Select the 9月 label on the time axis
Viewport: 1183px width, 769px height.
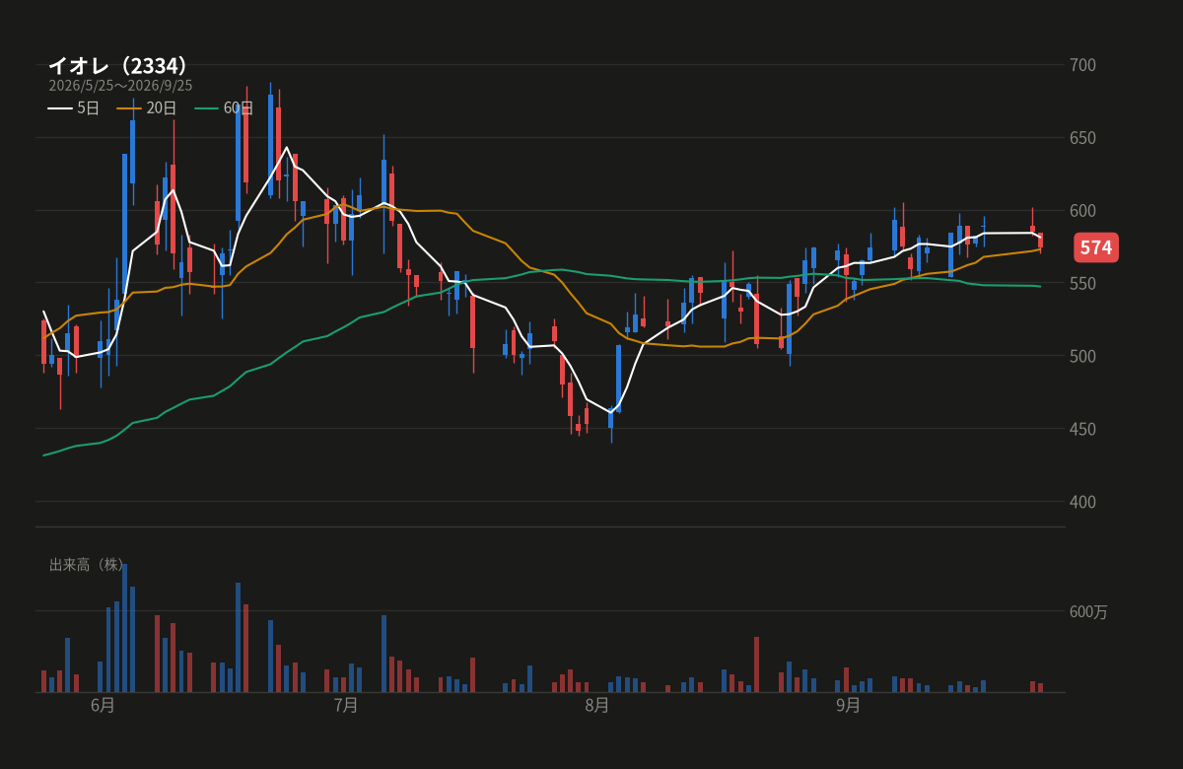(849, 706)
